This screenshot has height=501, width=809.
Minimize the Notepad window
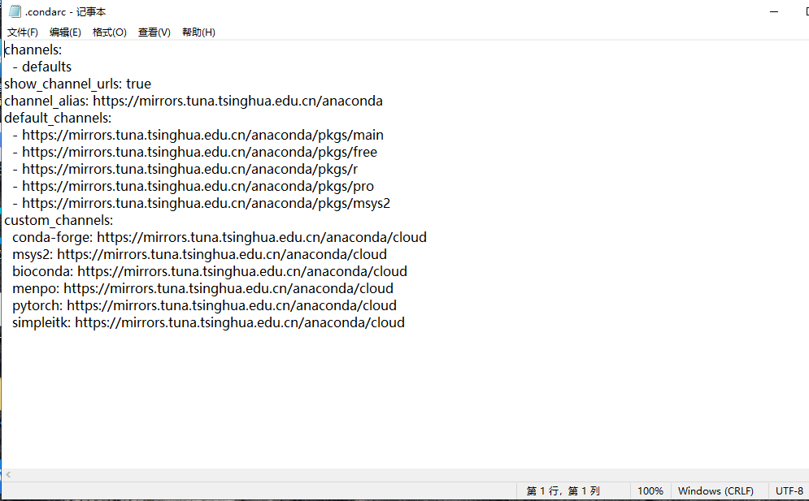pyautogui.click(x=774, y=11)
